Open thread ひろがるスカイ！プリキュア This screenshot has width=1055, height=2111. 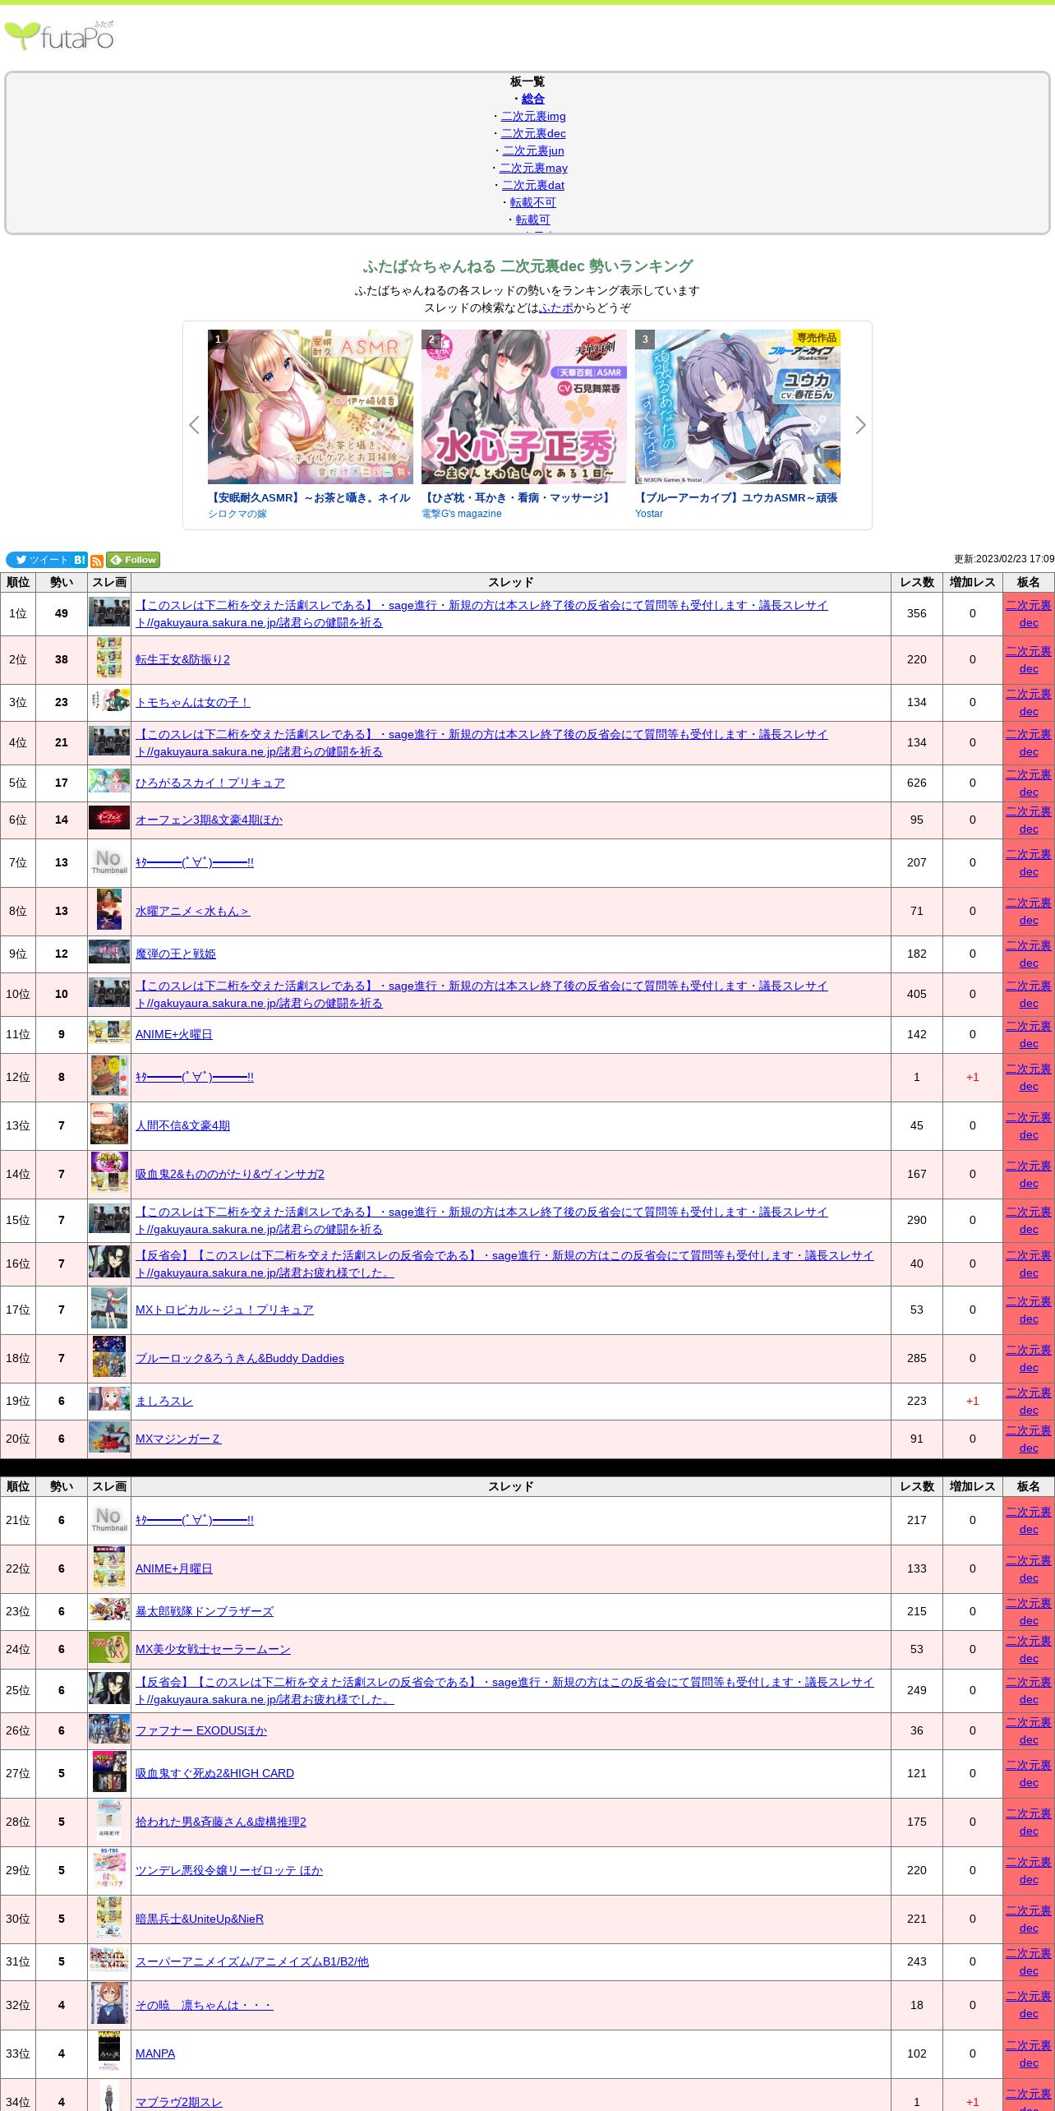pyautogui.click(x=210, y=783)
